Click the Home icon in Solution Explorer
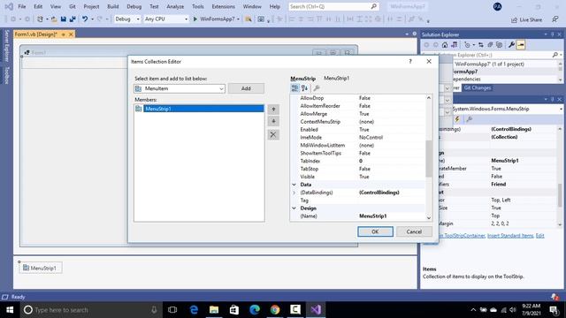The width and height of the screenshot is (566, 318). (x=445, y=45)
